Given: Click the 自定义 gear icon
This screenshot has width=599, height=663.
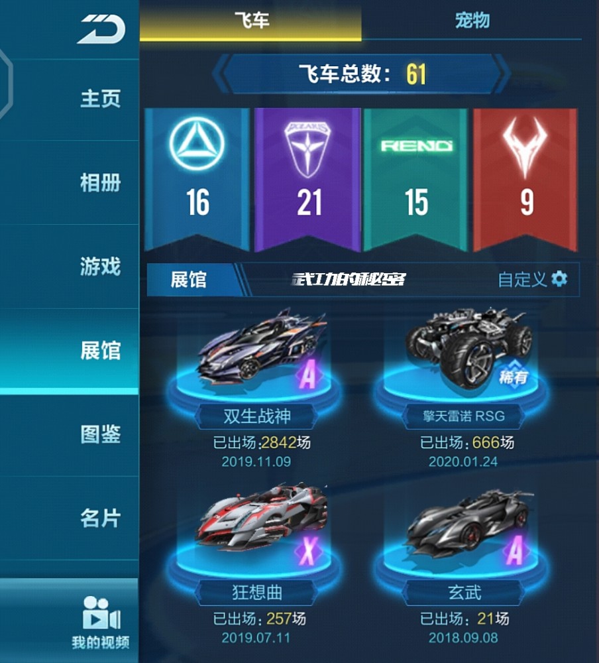Looking at the screenshot, I should 559,279.
